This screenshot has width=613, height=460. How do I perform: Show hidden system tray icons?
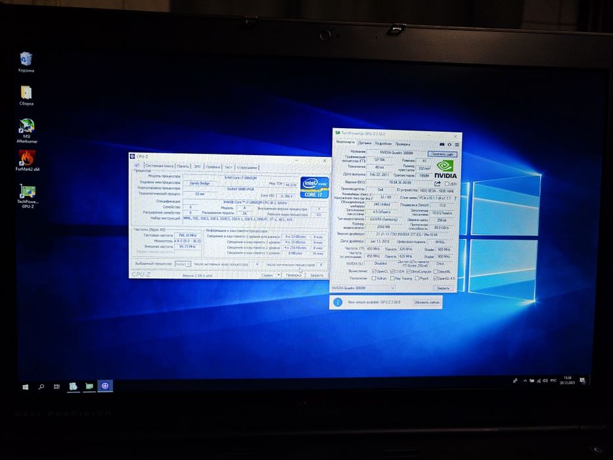pos(525,380)
